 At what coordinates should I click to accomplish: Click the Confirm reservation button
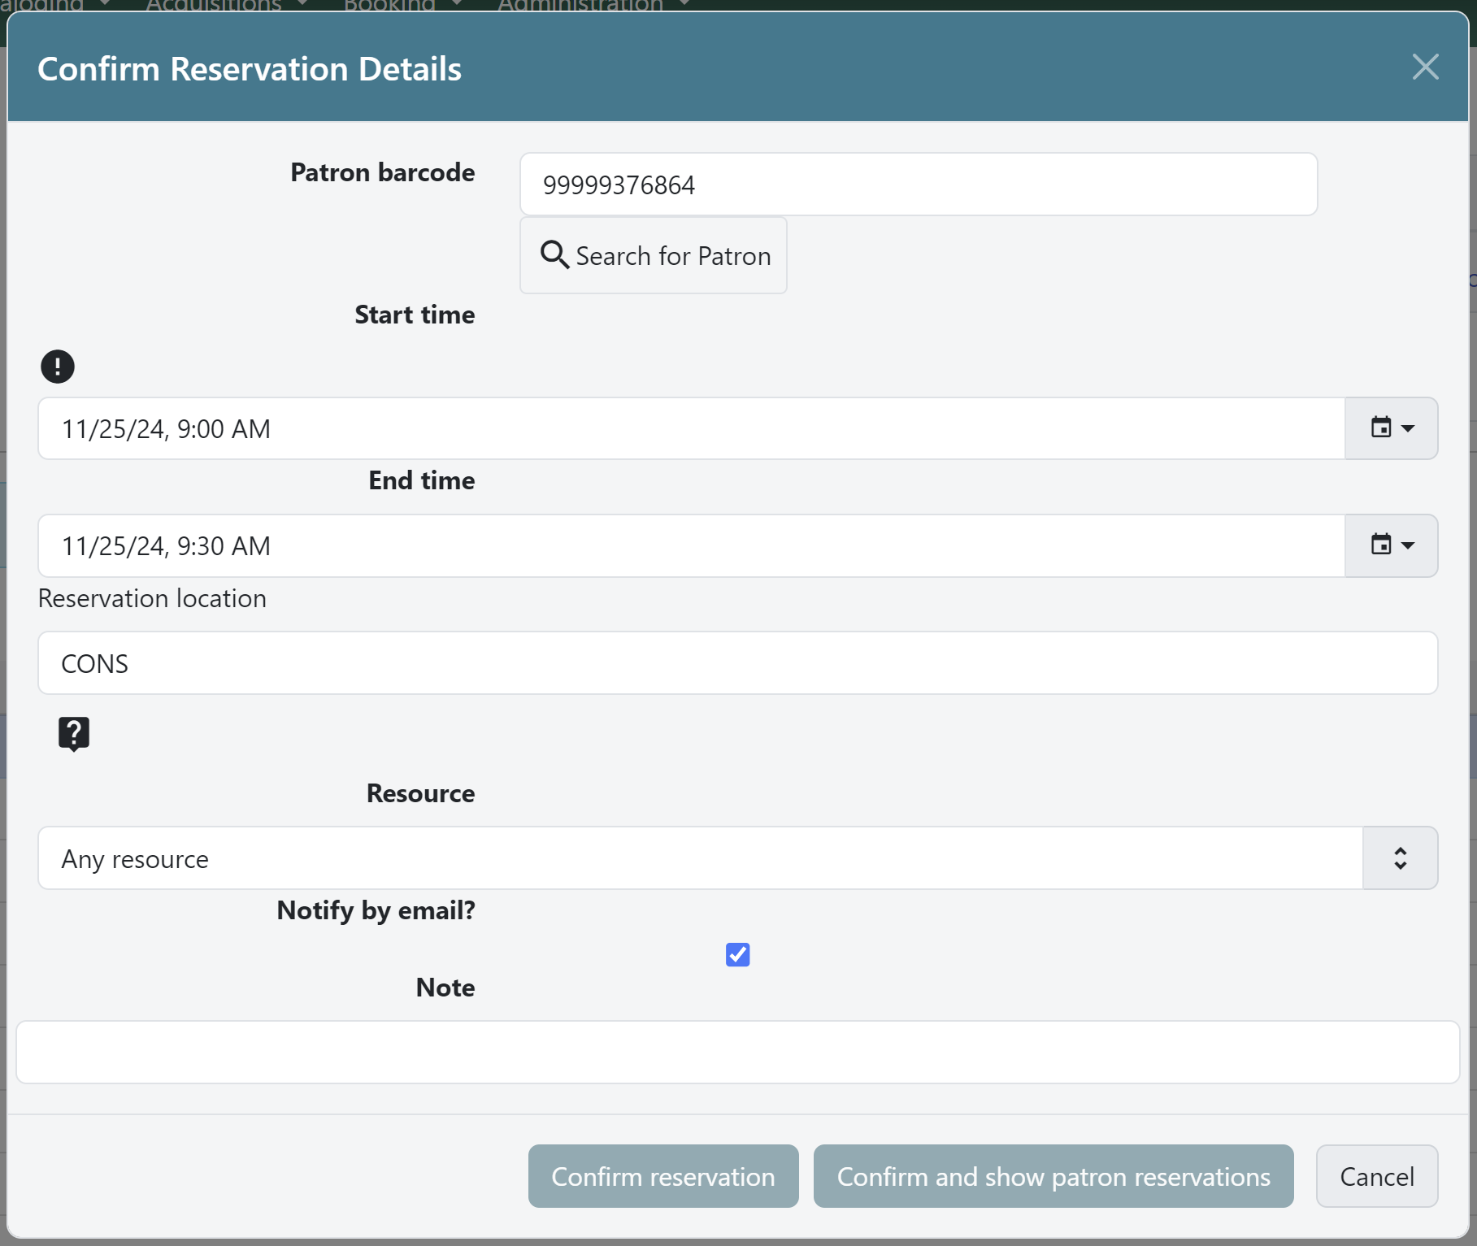(662, 1176)
